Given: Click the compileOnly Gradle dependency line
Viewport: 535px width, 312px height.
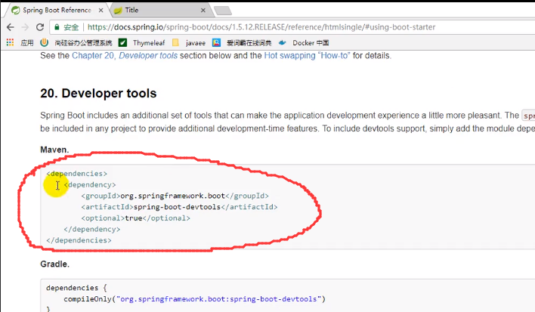Looking at the screenshot, I should click(x=194, y=299).
